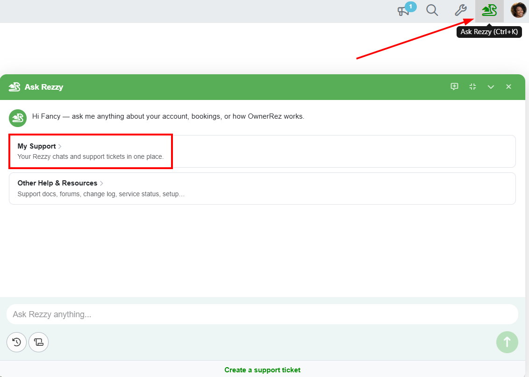Open My Support card
529x377 pixels.
262,151
